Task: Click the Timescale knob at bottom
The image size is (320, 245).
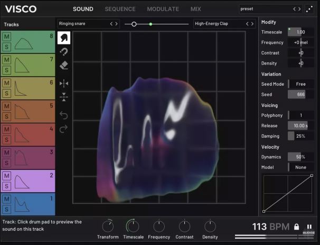Action: coord(133,226)
